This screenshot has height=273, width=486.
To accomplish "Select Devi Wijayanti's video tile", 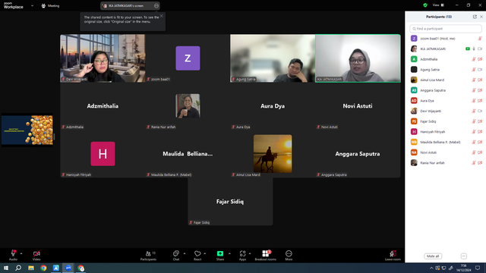I will 103,58.
